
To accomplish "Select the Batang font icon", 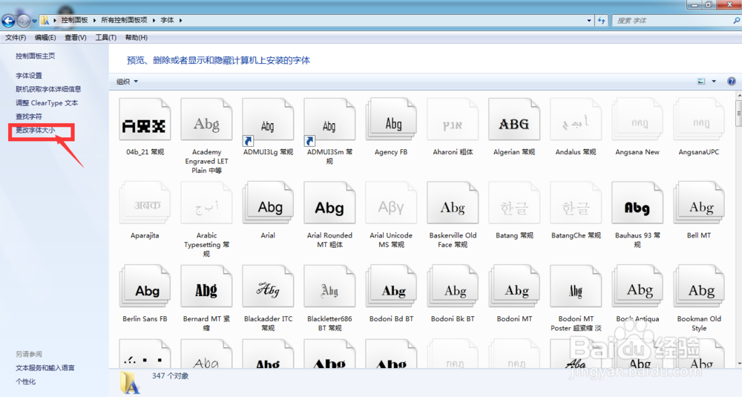I will point(514,203).
